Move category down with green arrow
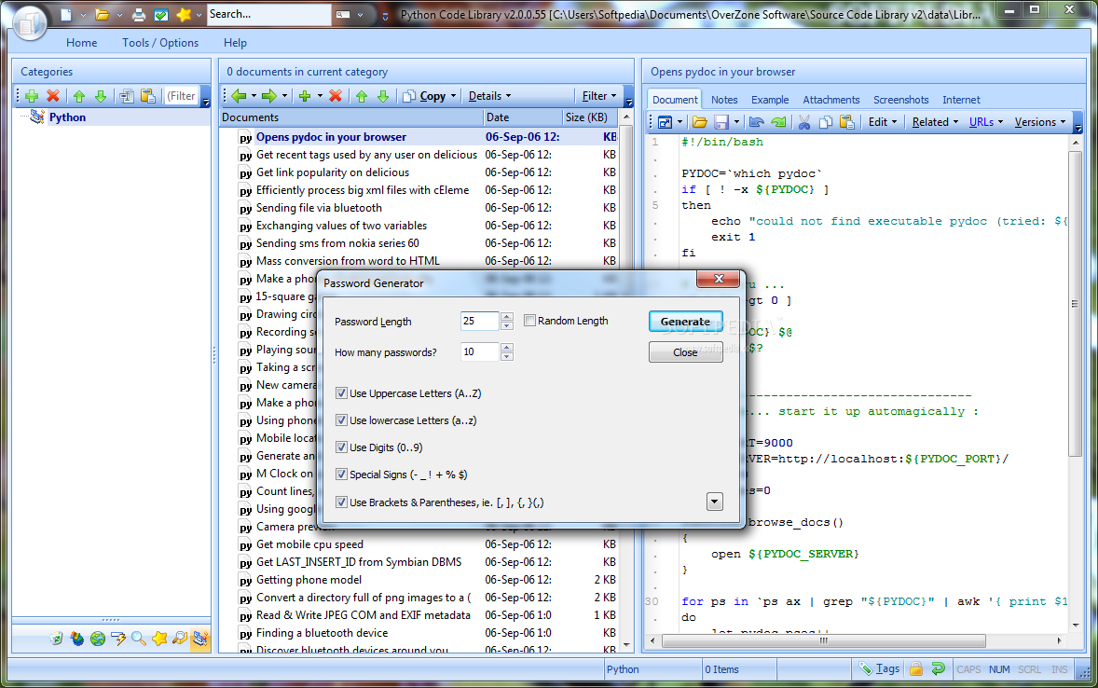Image resolution: width=1098 pixels, height=688 pixels. 100,96
